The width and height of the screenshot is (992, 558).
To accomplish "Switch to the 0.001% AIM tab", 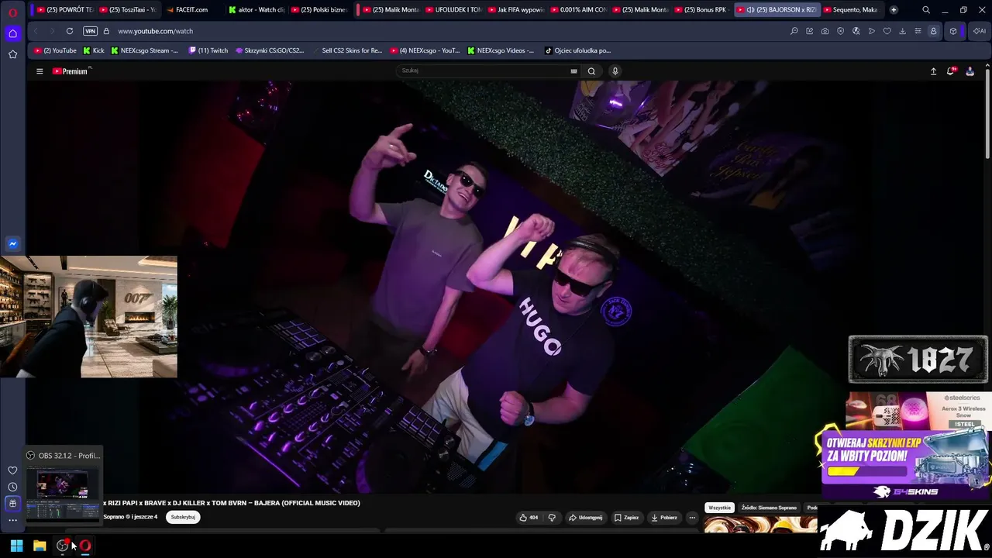I will [x=578, y=9].
